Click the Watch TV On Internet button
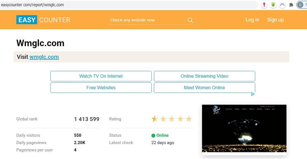The width and height of the screenshot is (307, 159). [x=101, y=76]
